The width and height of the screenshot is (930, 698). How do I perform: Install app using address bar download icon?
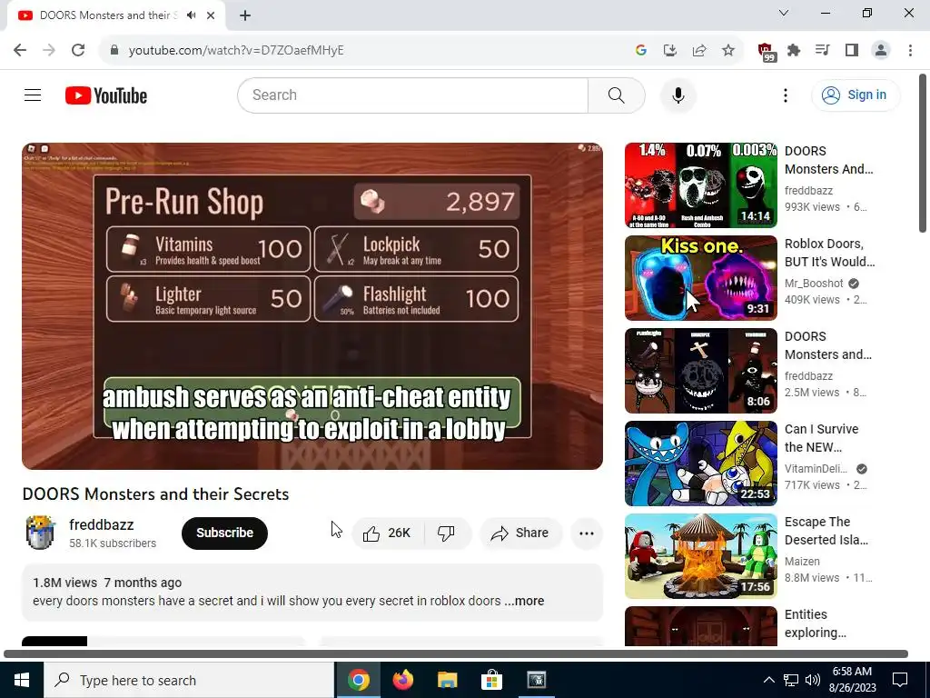pos(669,50)
